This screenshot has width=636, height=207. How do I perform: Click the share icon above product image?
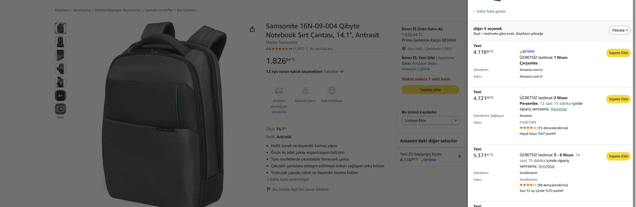[252, 29]
